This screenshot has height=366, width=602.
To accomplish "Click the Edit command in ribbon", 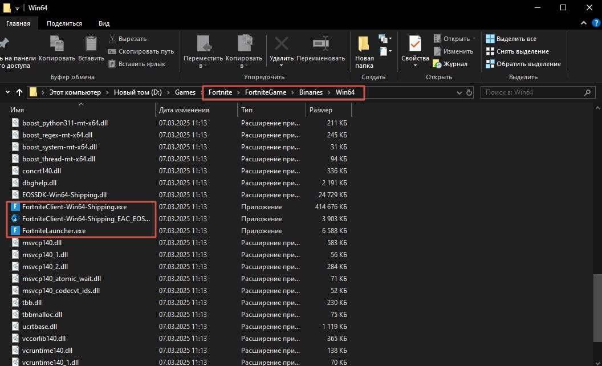I will [453, 51].
